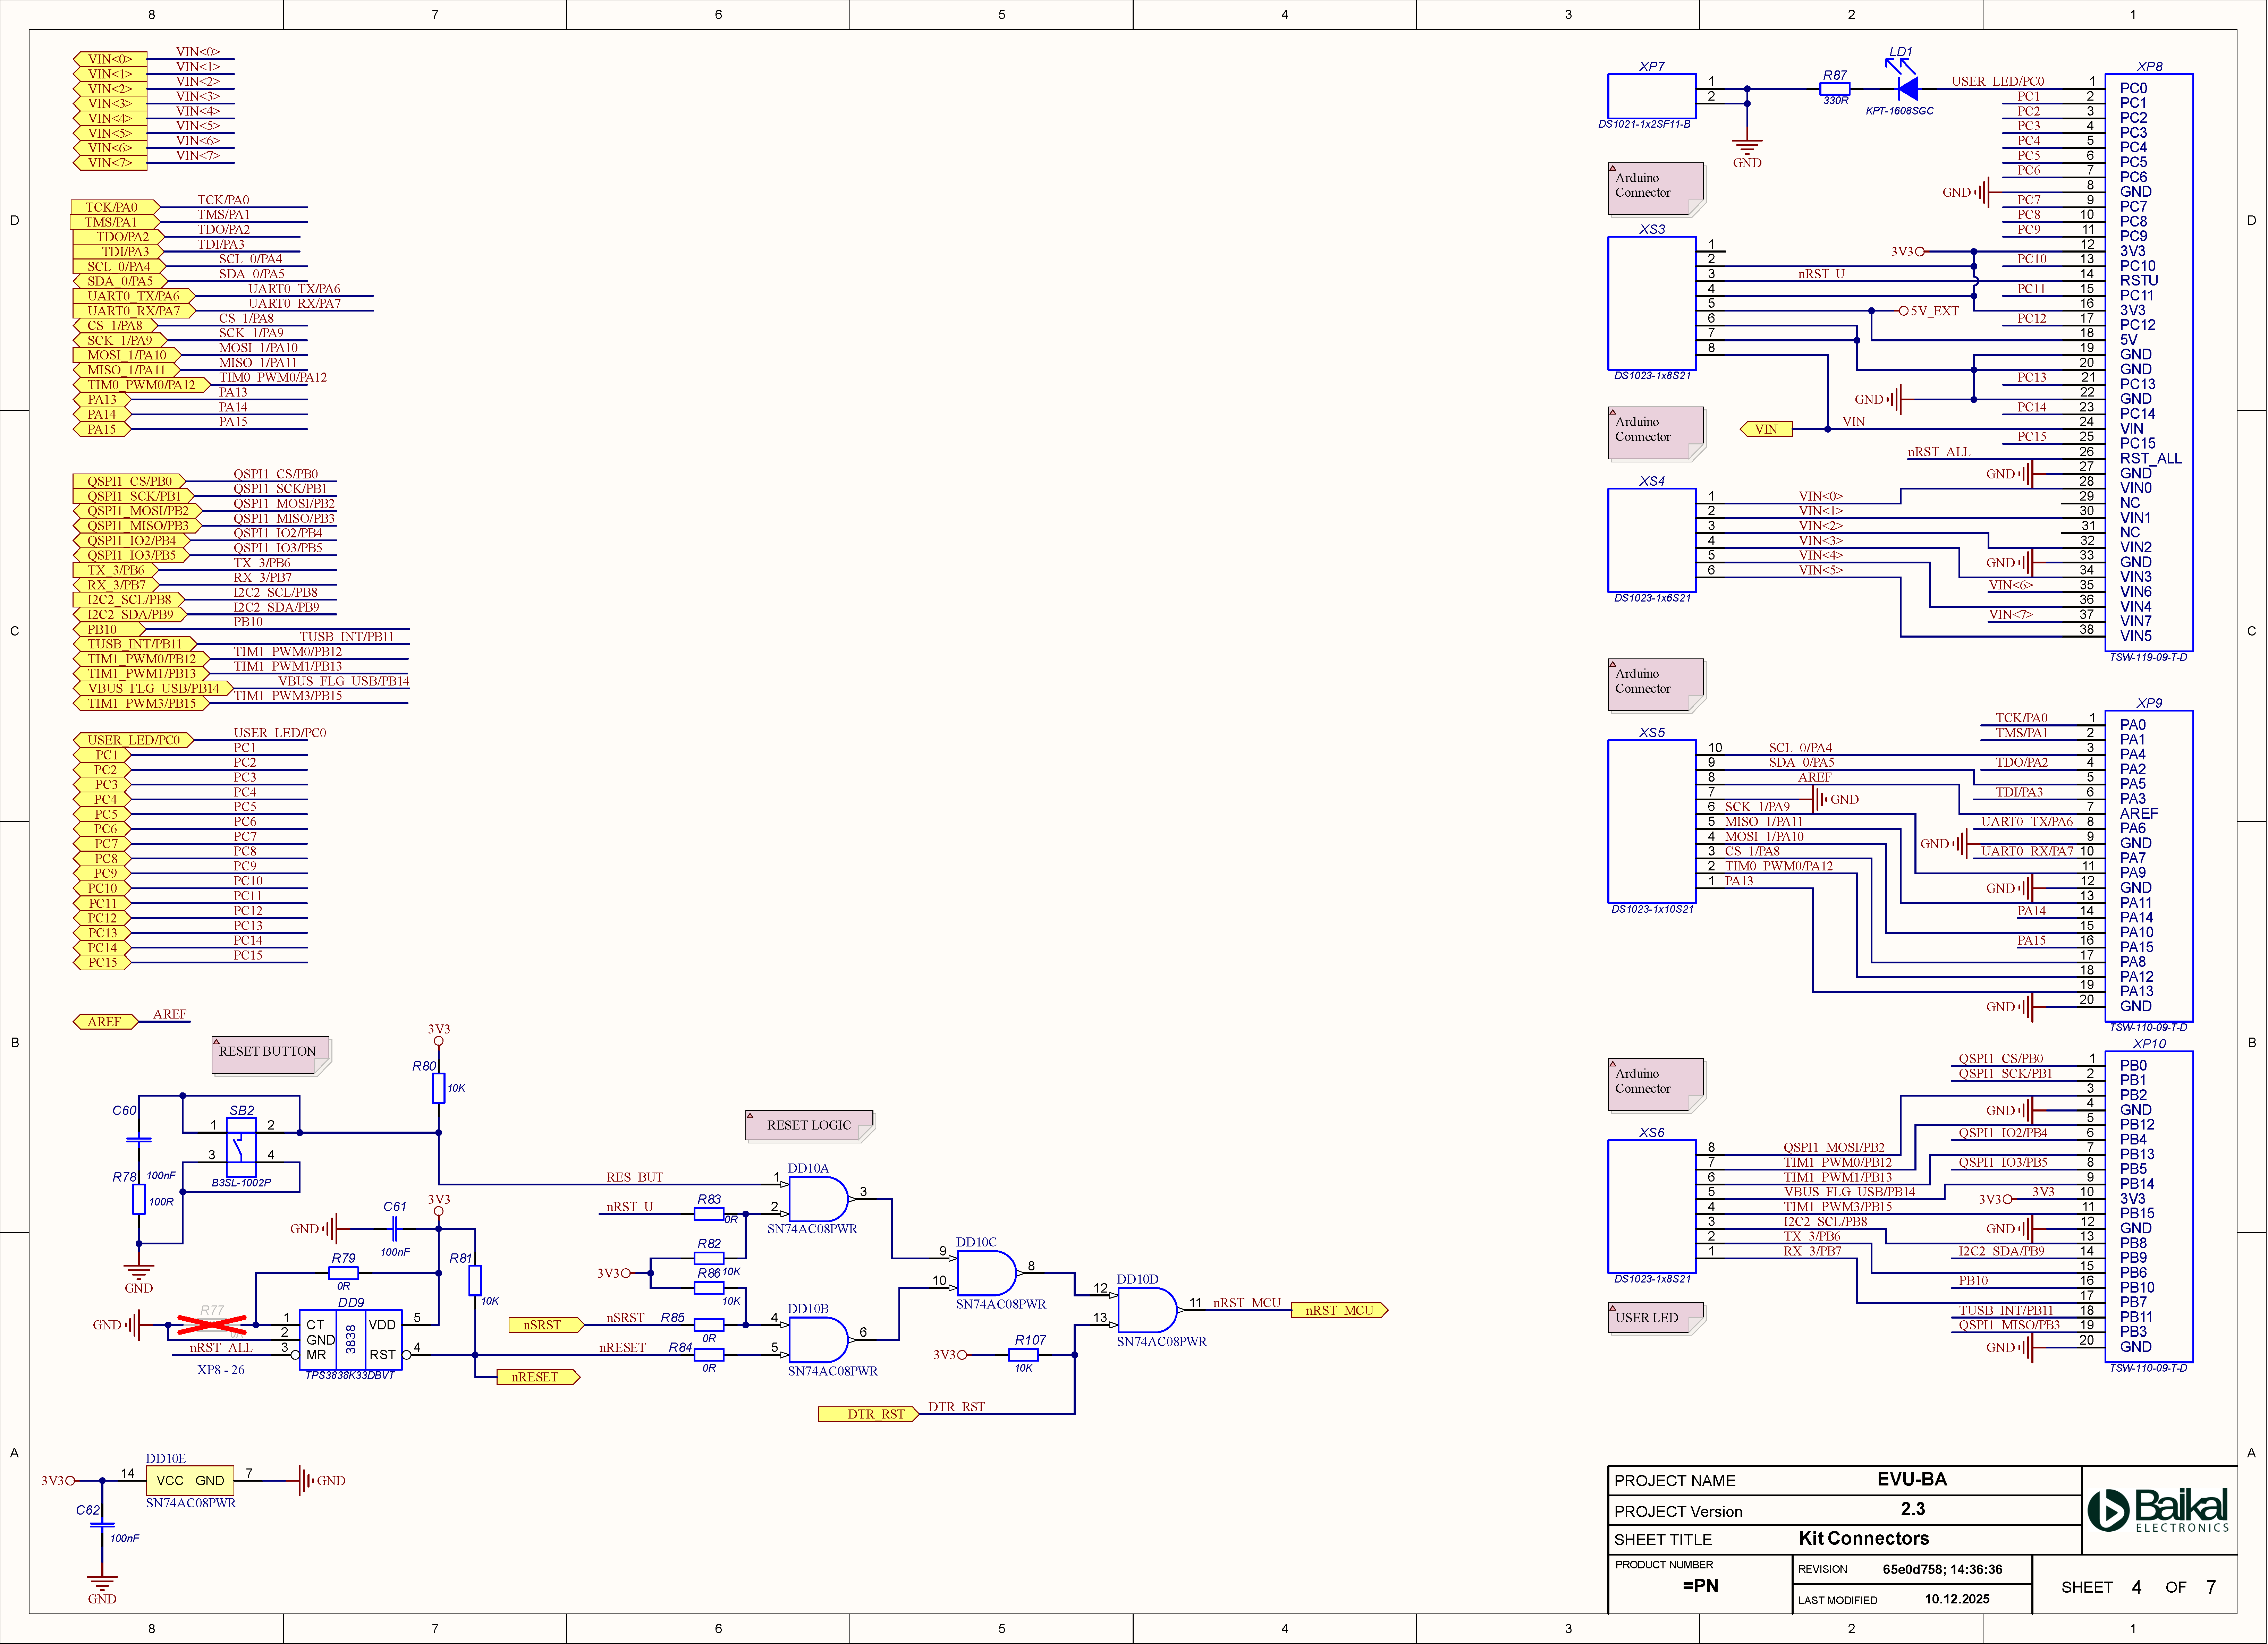The height and width of the screenshot is (1644, 2268).
Task: Select capacitor C62 symbol
Action: pyautogui.click(x=102, y=1525)
